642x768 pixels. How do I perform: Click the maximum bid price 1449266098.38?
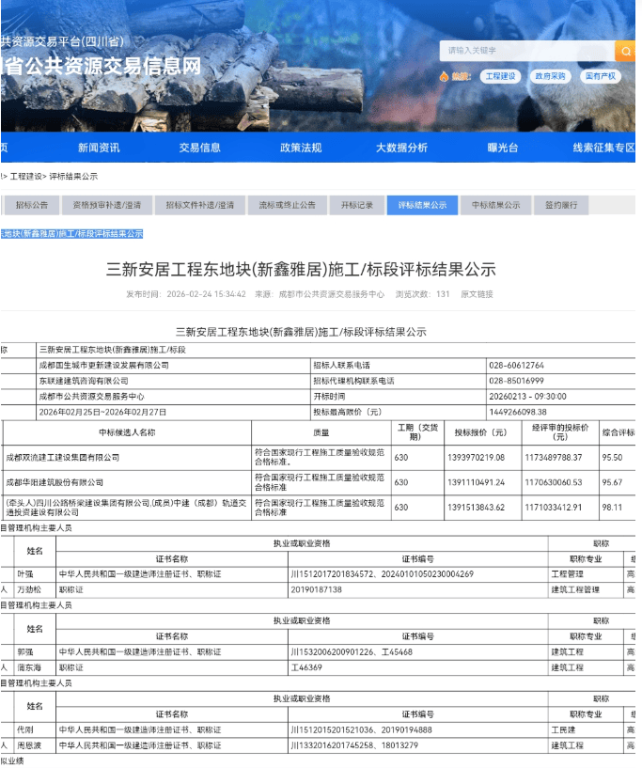(x=518, y=413)
